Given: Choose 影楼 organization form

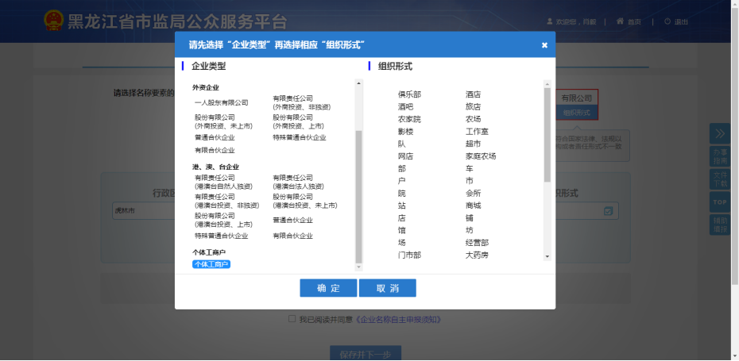Looking at the screenshot, I should pos(406,132).
